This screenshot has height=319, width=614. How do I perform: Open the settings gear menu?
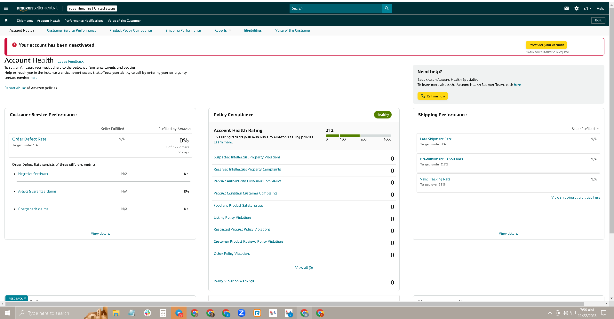point(577,8)
